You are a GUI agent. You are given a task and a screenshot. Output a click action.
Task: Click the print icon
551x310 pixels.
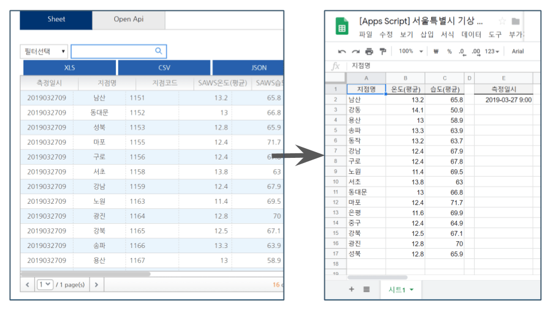coord(369,52)
